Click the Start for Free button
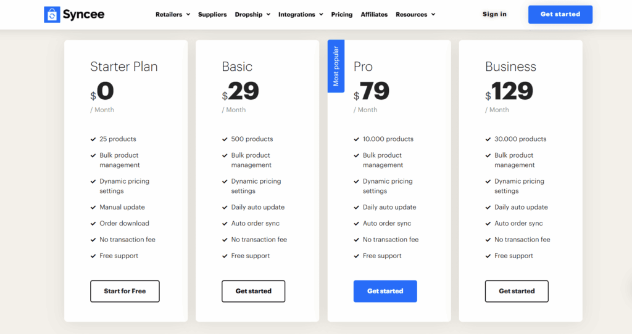Viewport: 632px width, 334px height. tap(125, 291)
